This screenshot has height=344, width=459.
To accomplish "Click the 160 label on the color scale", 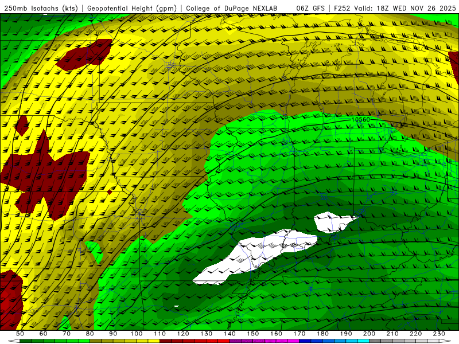I will pyautogui.click(x=277, y=334).
